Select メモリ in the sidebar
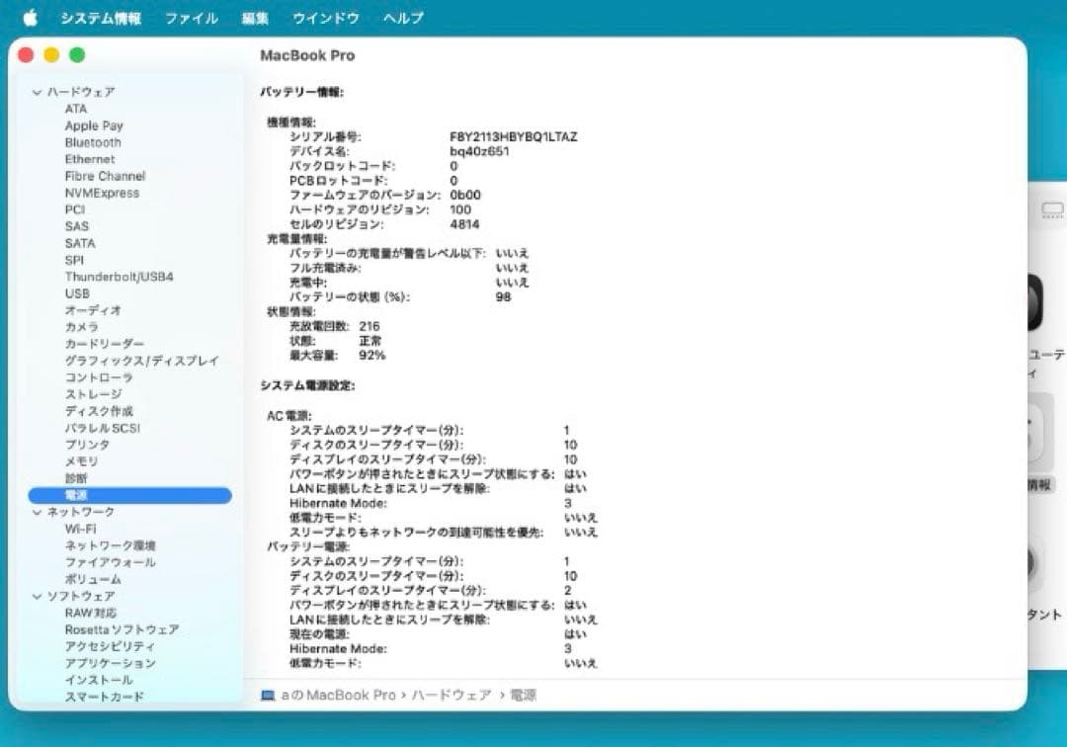This screenshot has width=1067, height=747. click(x=82, y=461)
